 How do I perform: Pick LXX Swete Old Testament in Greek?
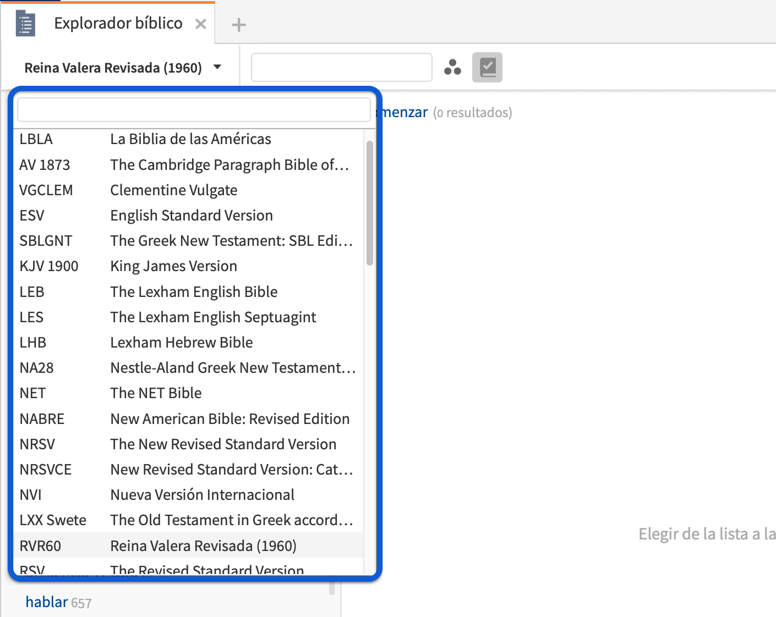click(188, 520)
